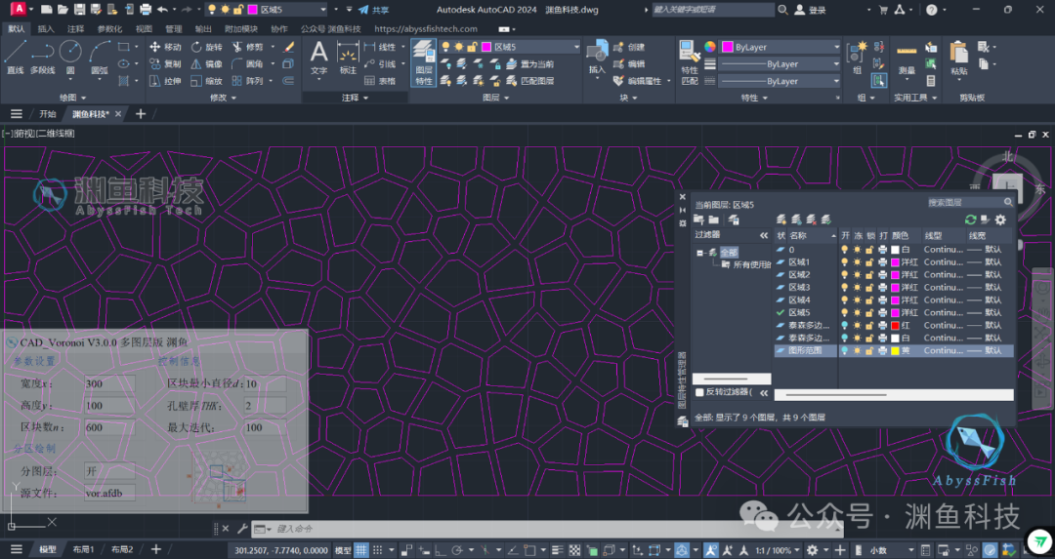
Task: Toggle on/off bulb for layer 图形范围
Action: click(x=844, y=351)
